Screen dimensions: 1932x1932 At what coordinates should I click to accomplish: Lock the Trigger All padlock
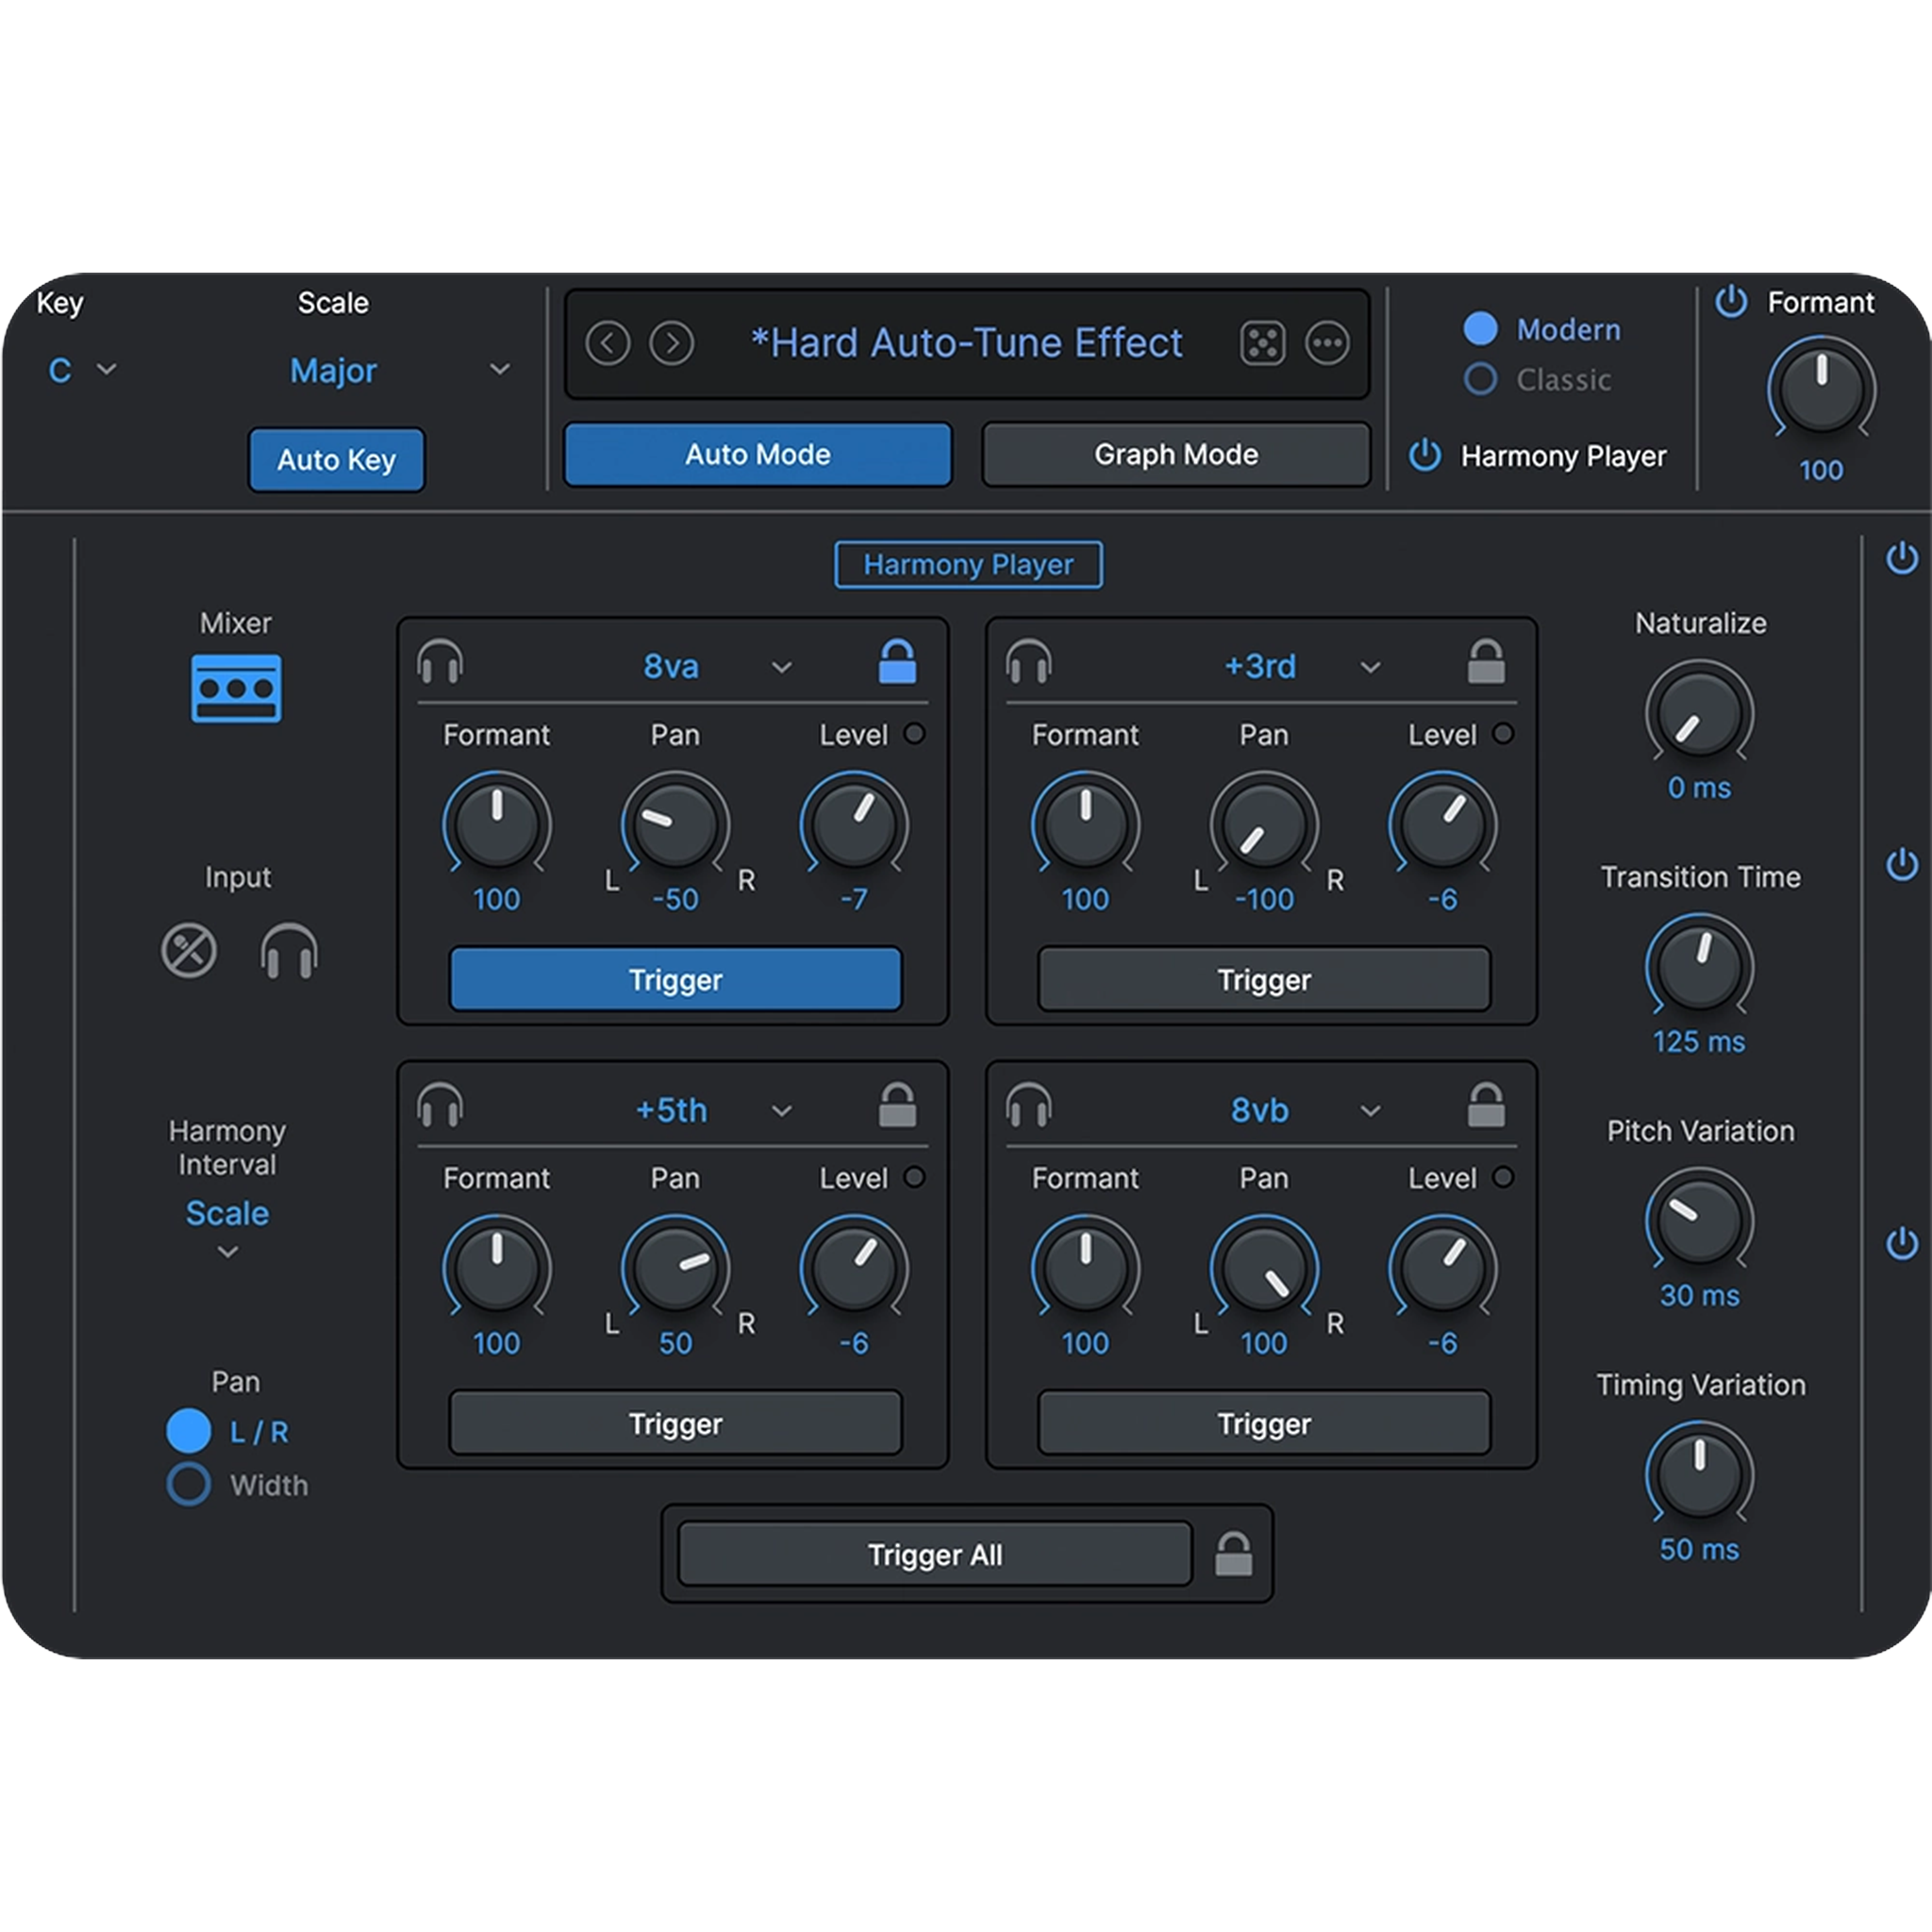tap(1234, 1554)
